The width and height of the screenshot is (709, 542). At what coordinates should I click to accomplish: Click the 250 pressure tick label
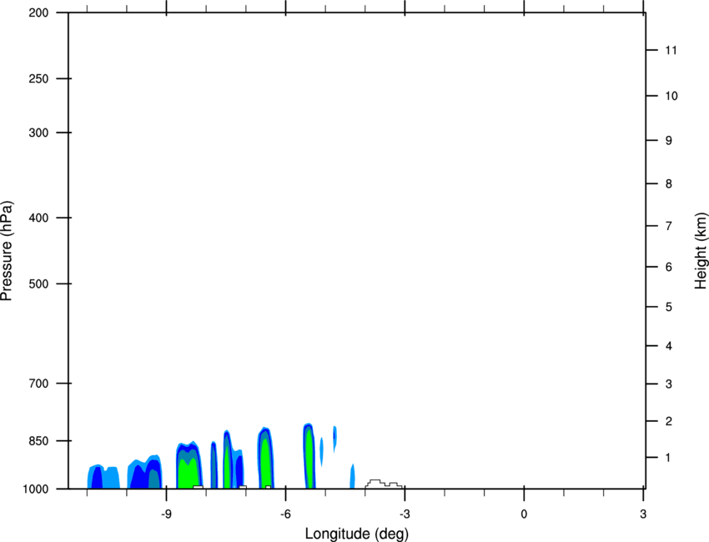click(x=38, y=78)
